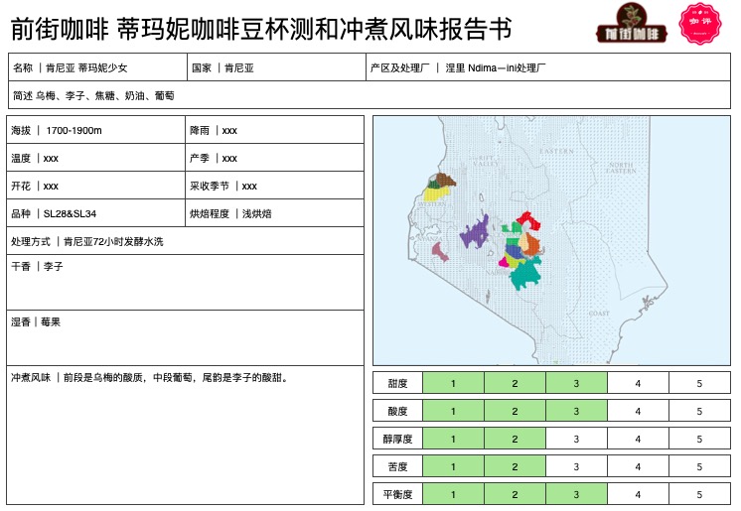Click the brown northwestern region on the map

click(x=445, y=180)
